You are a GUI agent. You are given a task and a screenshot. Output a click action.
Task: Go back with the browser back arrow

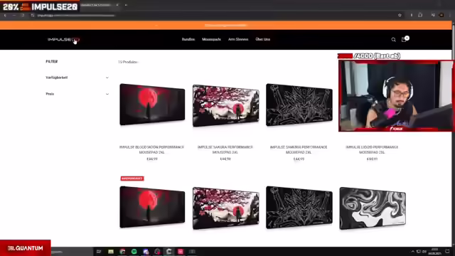click(5, 15)
